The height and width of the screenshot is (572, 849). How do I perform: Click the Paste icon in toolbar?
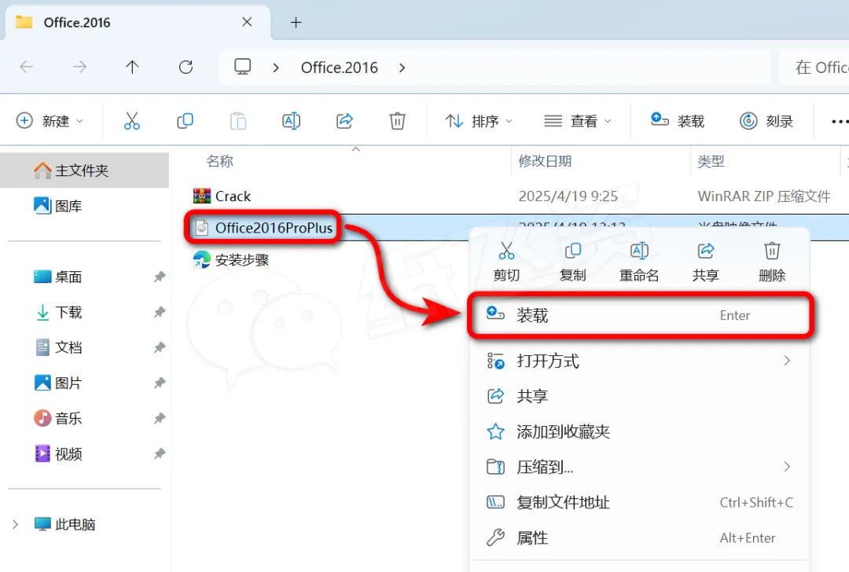click(x=237, y=121)
